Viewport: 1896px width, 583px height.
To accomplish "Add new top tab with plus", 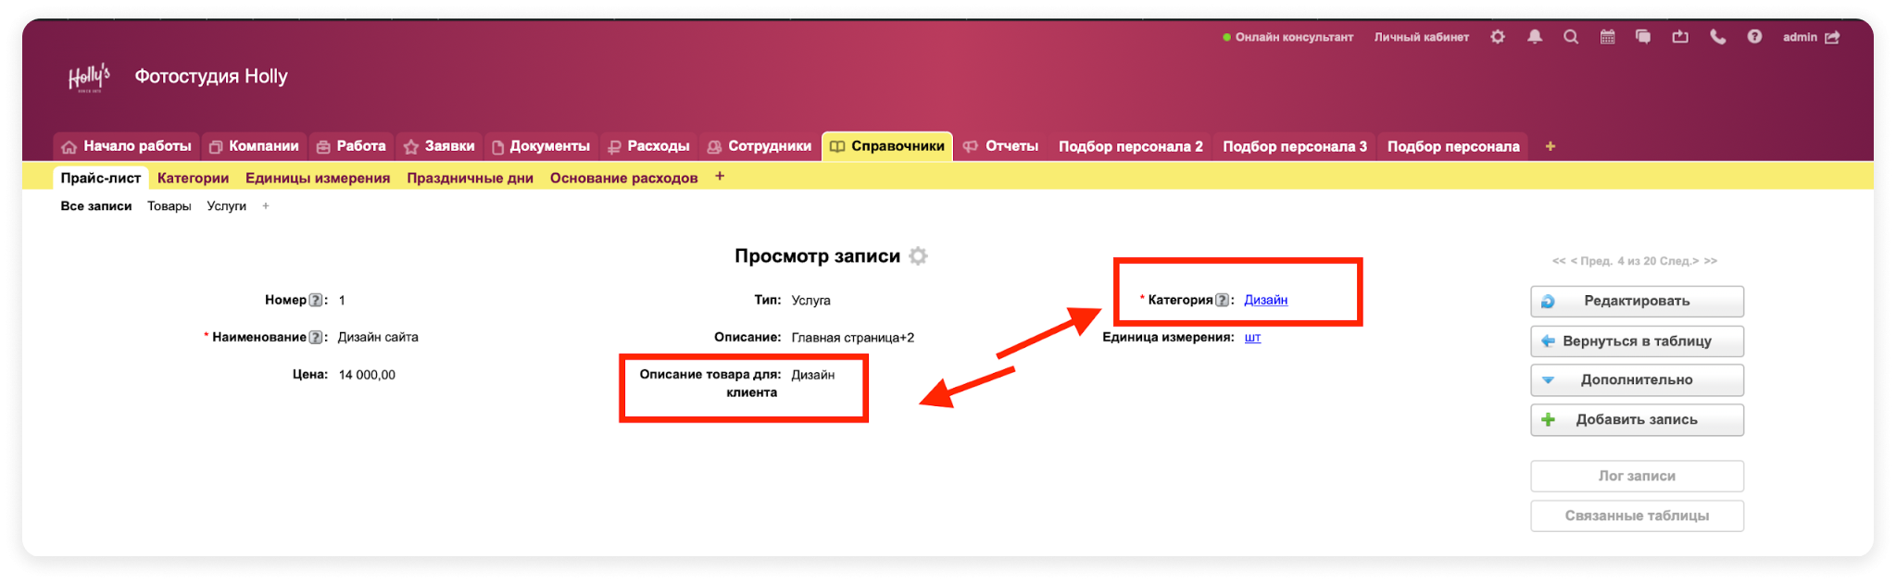I will [1550, 146].
